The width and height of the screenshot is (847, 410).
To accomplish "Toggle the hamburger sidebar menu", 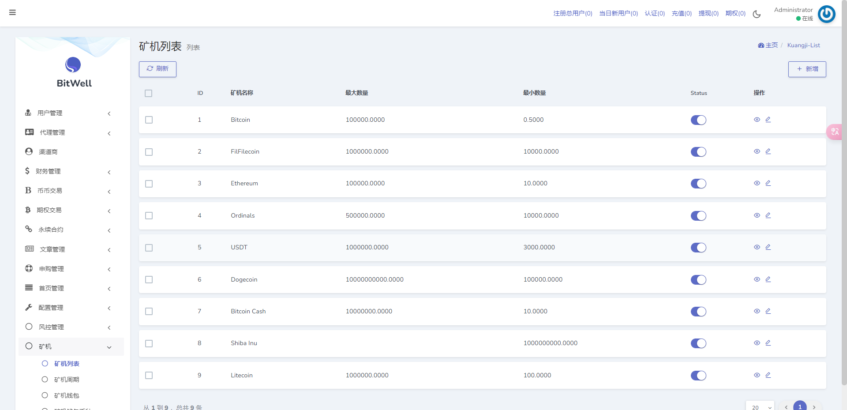I will [12, 12].
